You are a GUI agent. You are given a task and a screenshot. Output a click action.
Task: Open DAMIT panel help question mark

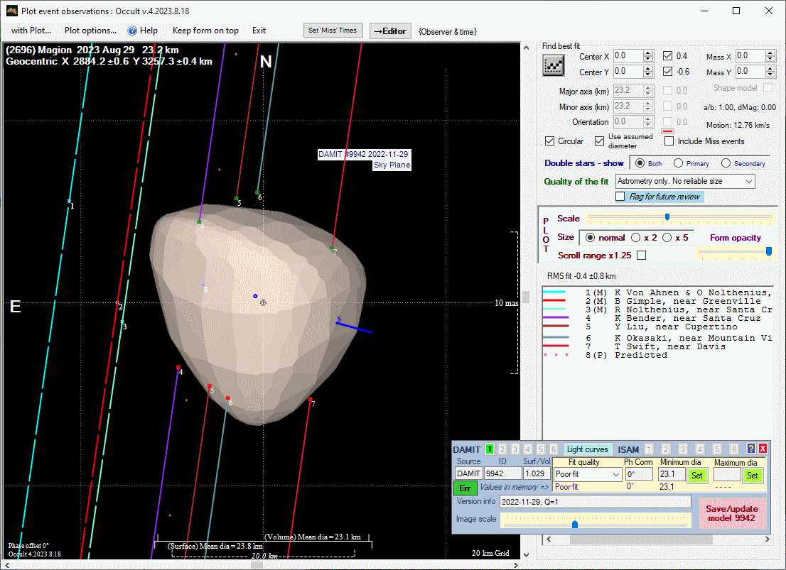[x=750, y=449]
